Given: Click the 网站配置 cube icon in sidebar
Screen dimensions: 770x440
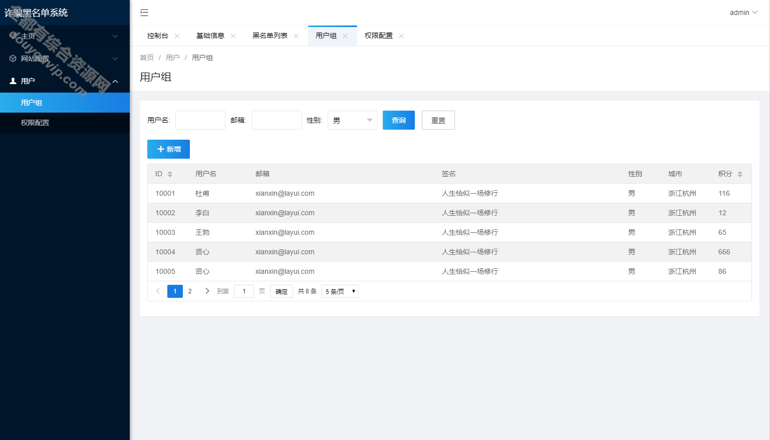Looking at the screenshot, I should 13,59.
